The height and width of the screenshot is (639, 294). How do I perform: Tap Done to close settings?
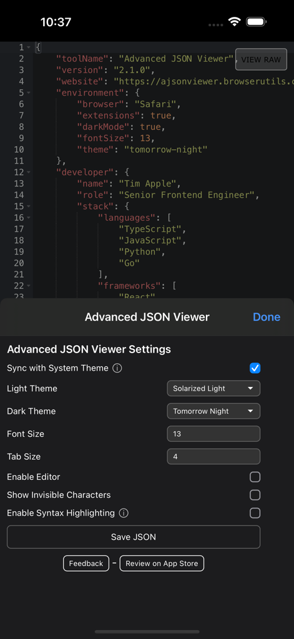pyautogui.click(x=267, y=317)
